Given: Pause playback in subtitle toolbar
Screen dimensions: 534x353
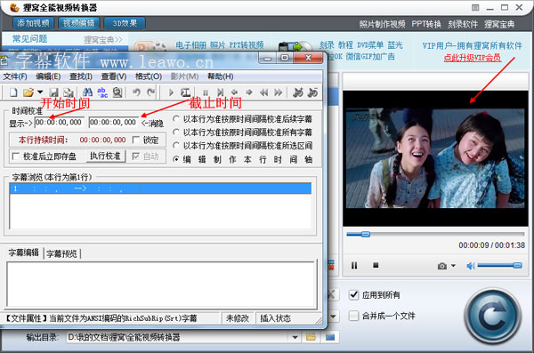Looking at the screenshot, I should (205, 92).
